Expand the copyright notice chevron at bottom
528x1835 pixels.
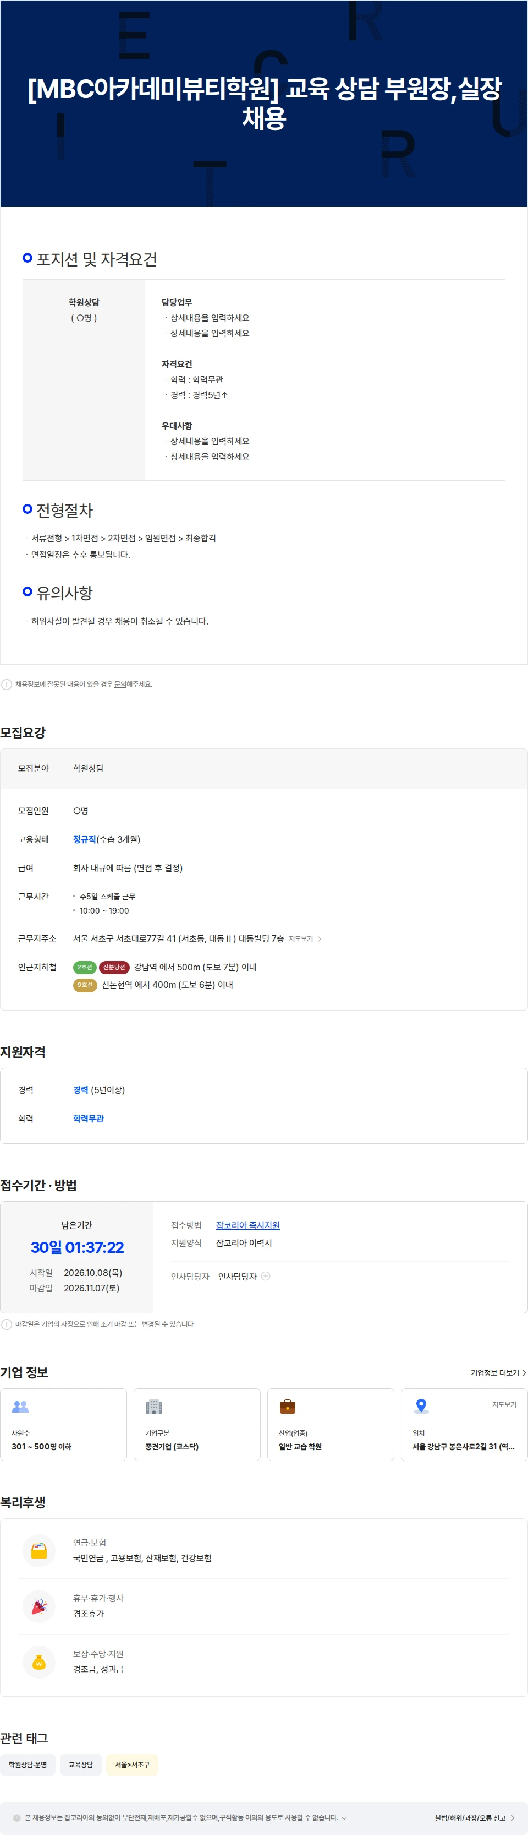click(x=344, y=1817)
